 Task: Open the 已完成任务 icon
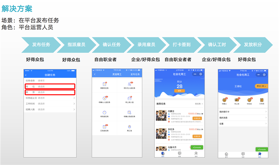(104, 127)
